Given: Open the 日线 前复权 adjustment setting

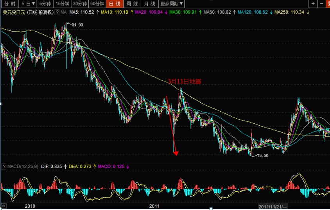Looking at the screenshot, I should point(39,12).
